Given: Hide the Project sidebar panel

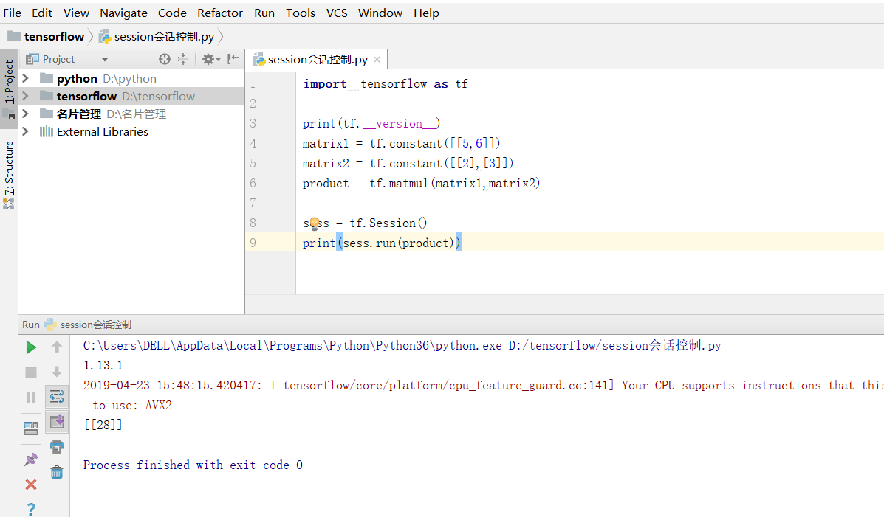Looking at the screenshot, I should pos(233,59).
